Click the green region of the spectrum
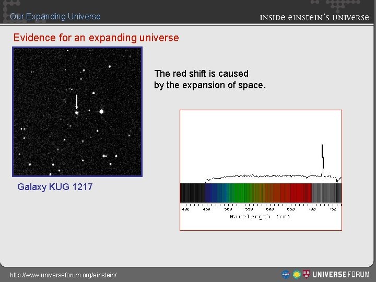Image resolution: width=376 pixels, height=282 pixels. [239, 193]
